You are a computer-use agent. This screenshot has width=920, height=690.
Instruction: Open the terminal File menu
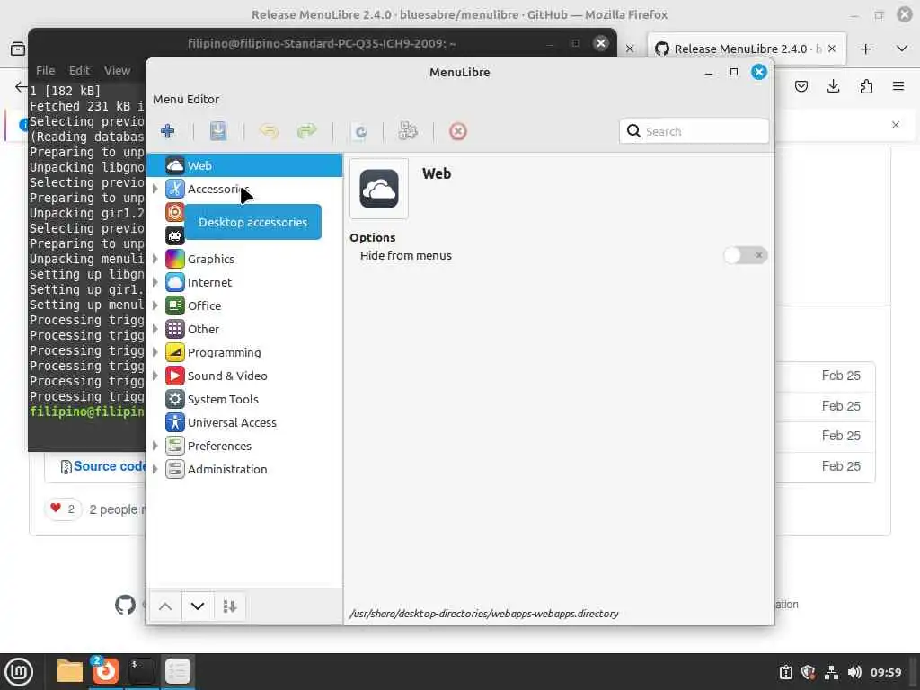point(45,70)
